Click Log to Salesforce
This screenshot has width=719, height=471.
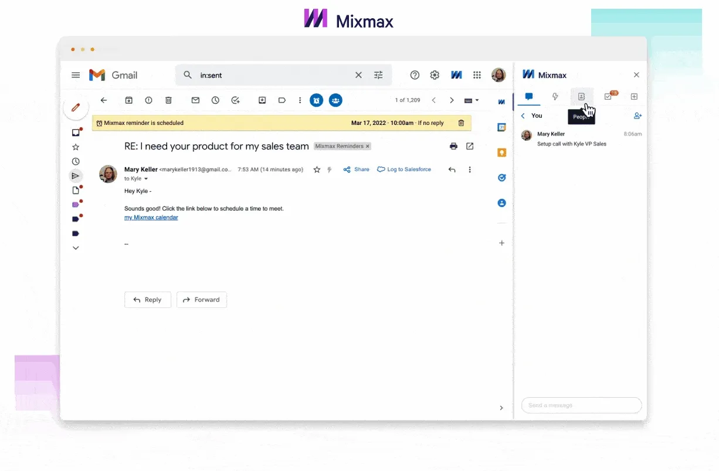(x=404, y=170)
